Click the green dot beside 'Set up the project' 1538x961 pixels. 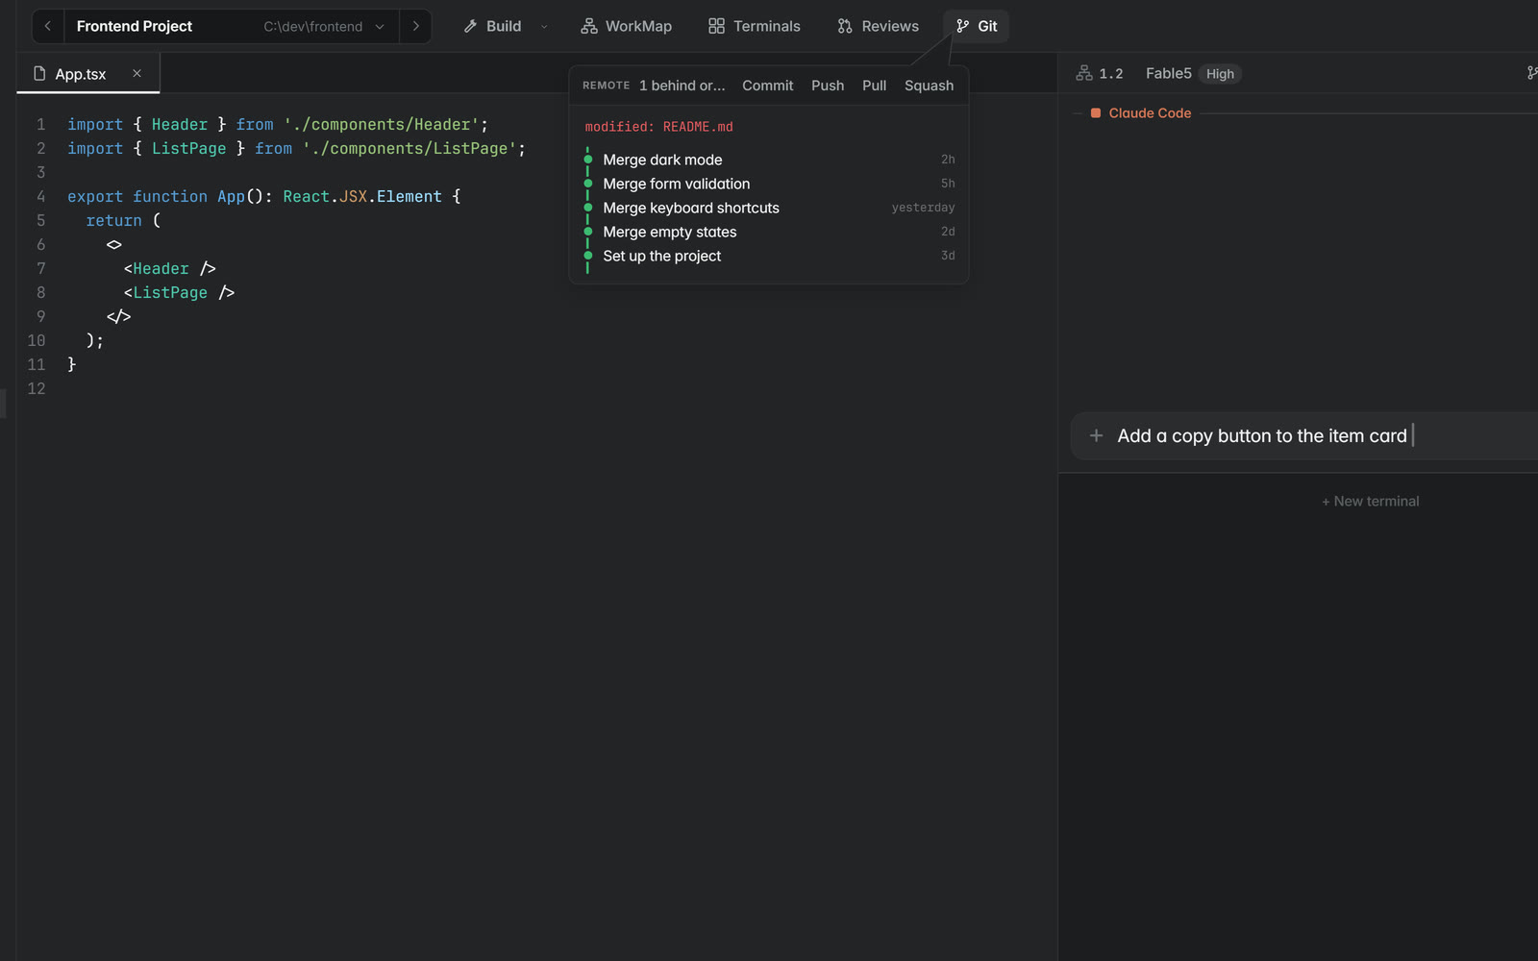pos(587,256)
